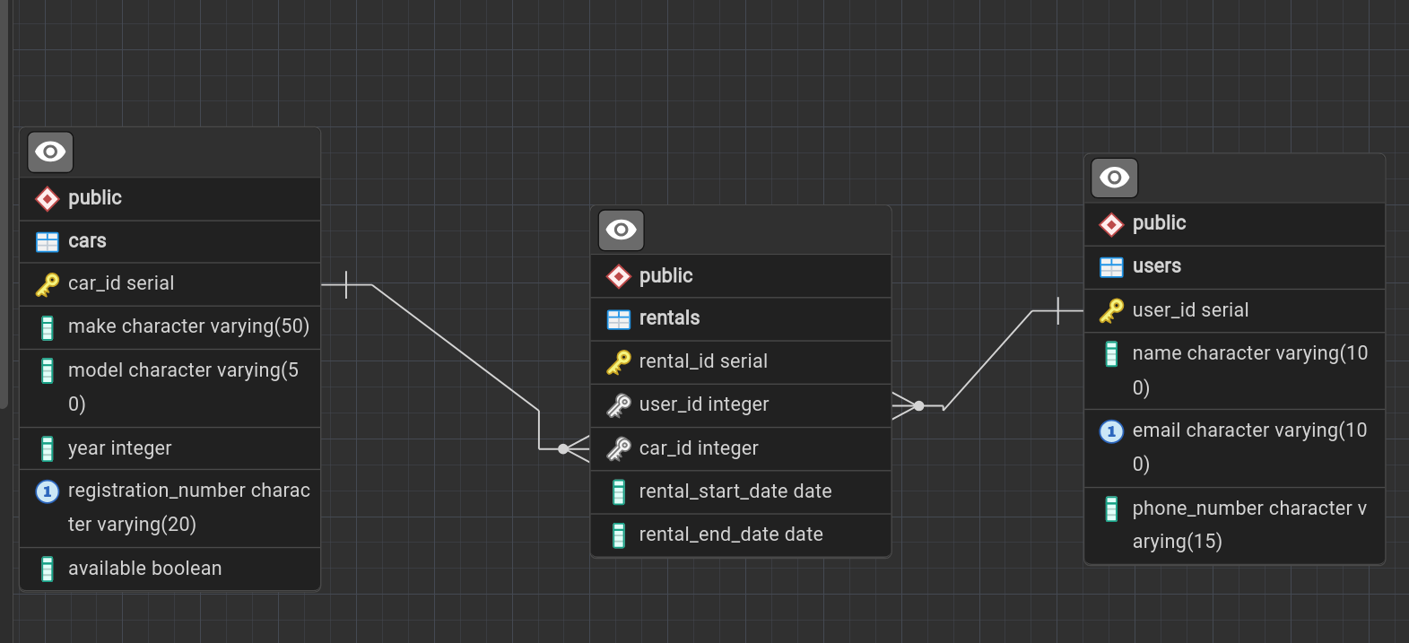Click the users table icon

tap(1111, 266)
